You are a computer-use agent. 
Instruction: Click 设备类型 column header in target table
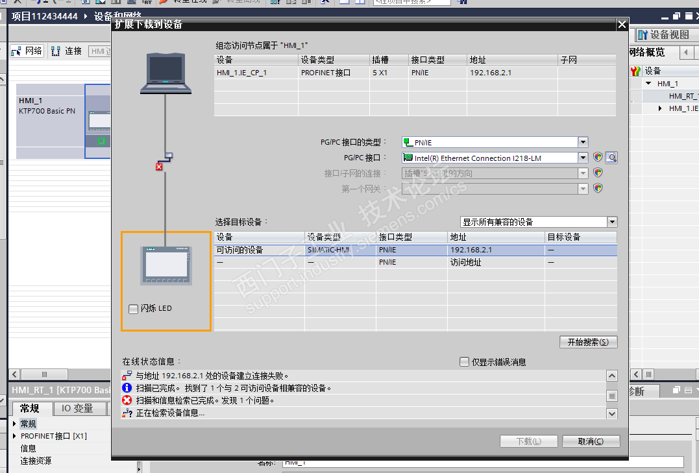[340, 237]
